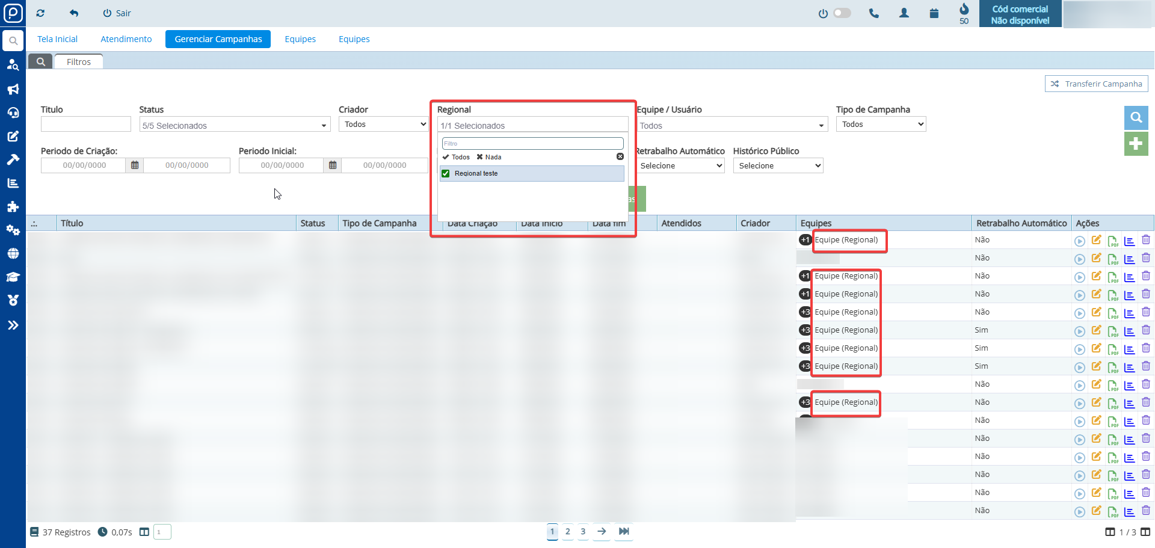Toggle the power switch in top bar

pyautogui.click(x=841, y=13)
